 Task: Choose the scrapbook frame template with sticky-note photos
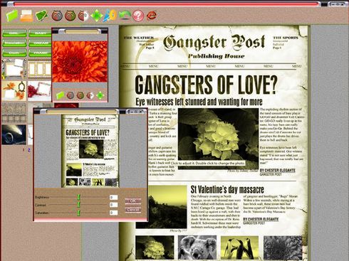point(14,69)
